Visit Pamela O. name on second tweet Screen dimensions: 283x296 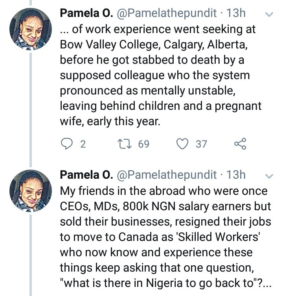86,175
